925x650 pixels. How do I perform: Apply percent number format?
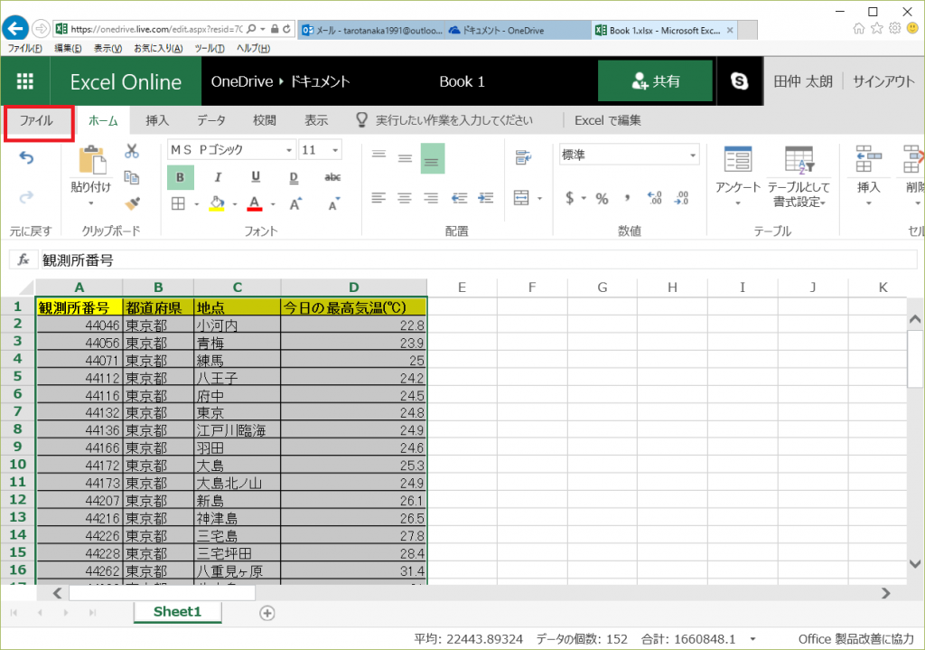click(x=602, y=198)
